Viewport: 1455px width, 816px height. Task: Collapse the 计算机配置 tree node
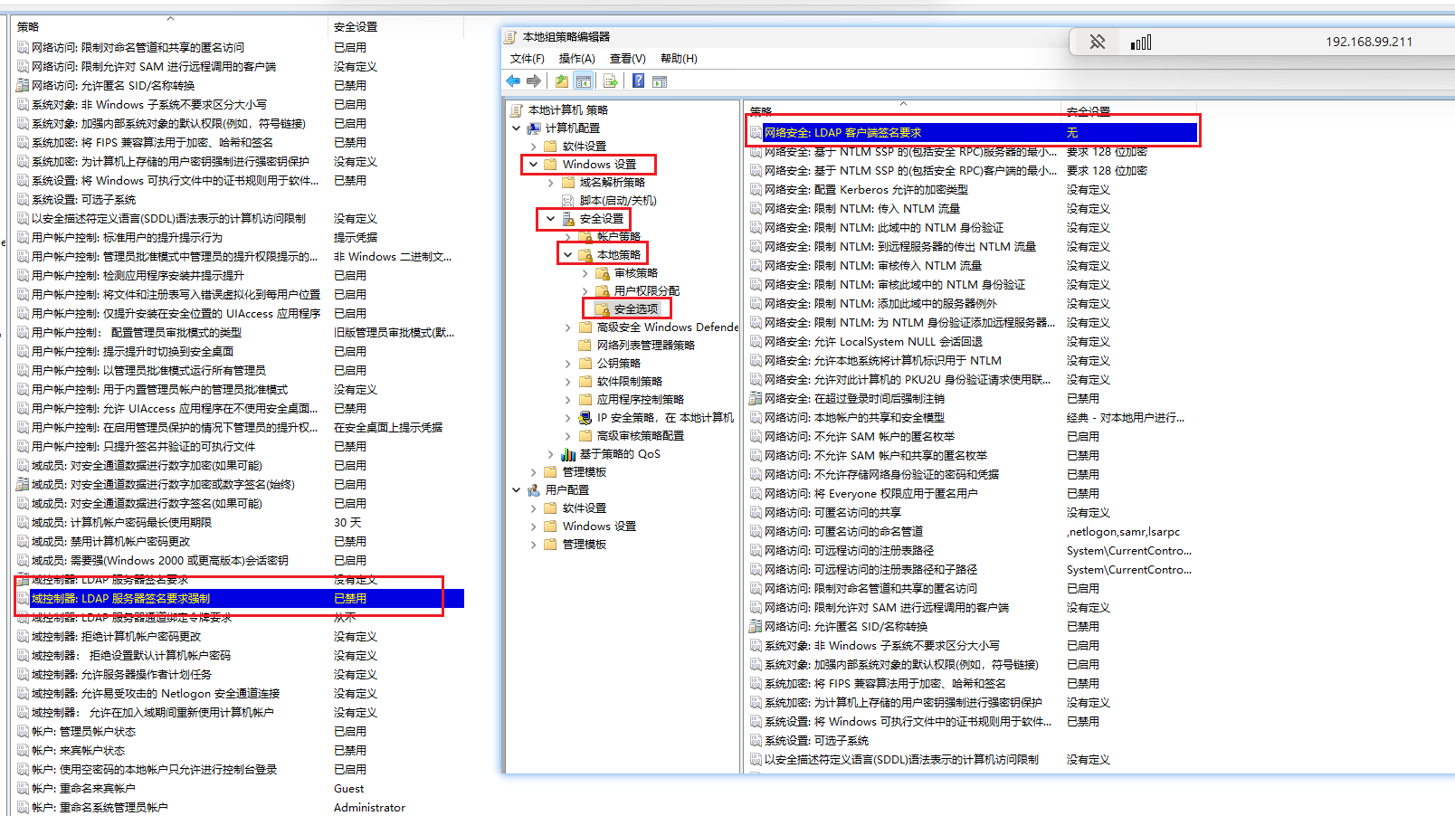pos(517,128)
